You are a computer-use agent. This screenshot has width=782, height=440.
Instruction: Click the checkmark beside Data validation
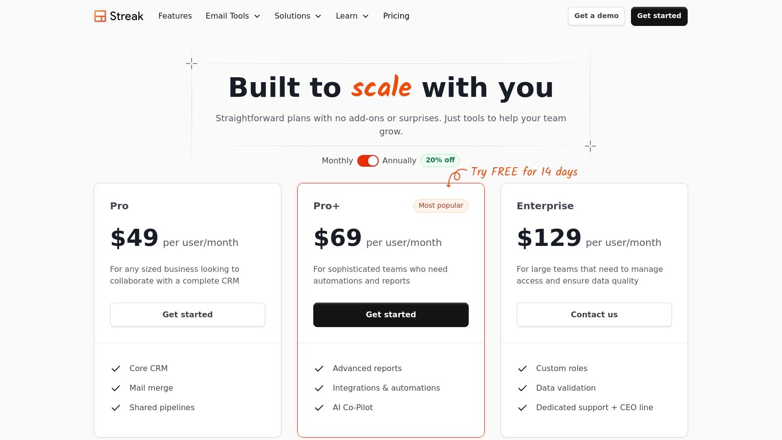(x=522, y=388)
